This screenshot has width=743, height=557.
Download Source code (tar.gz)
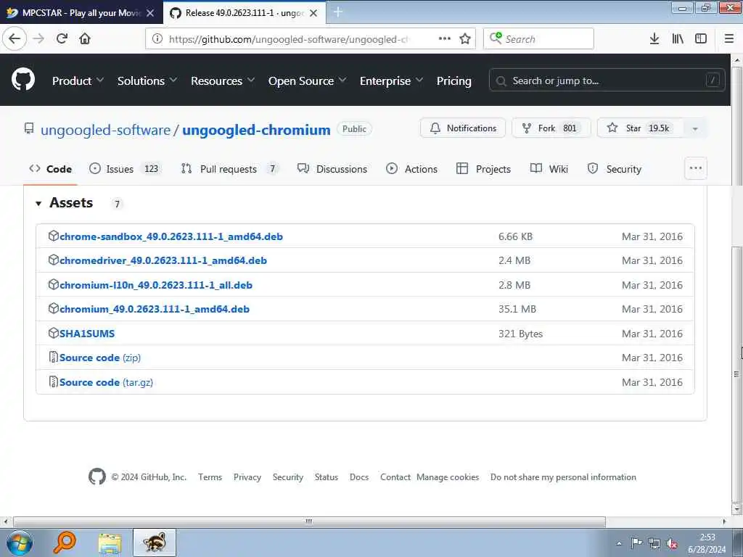pos(106,382)
